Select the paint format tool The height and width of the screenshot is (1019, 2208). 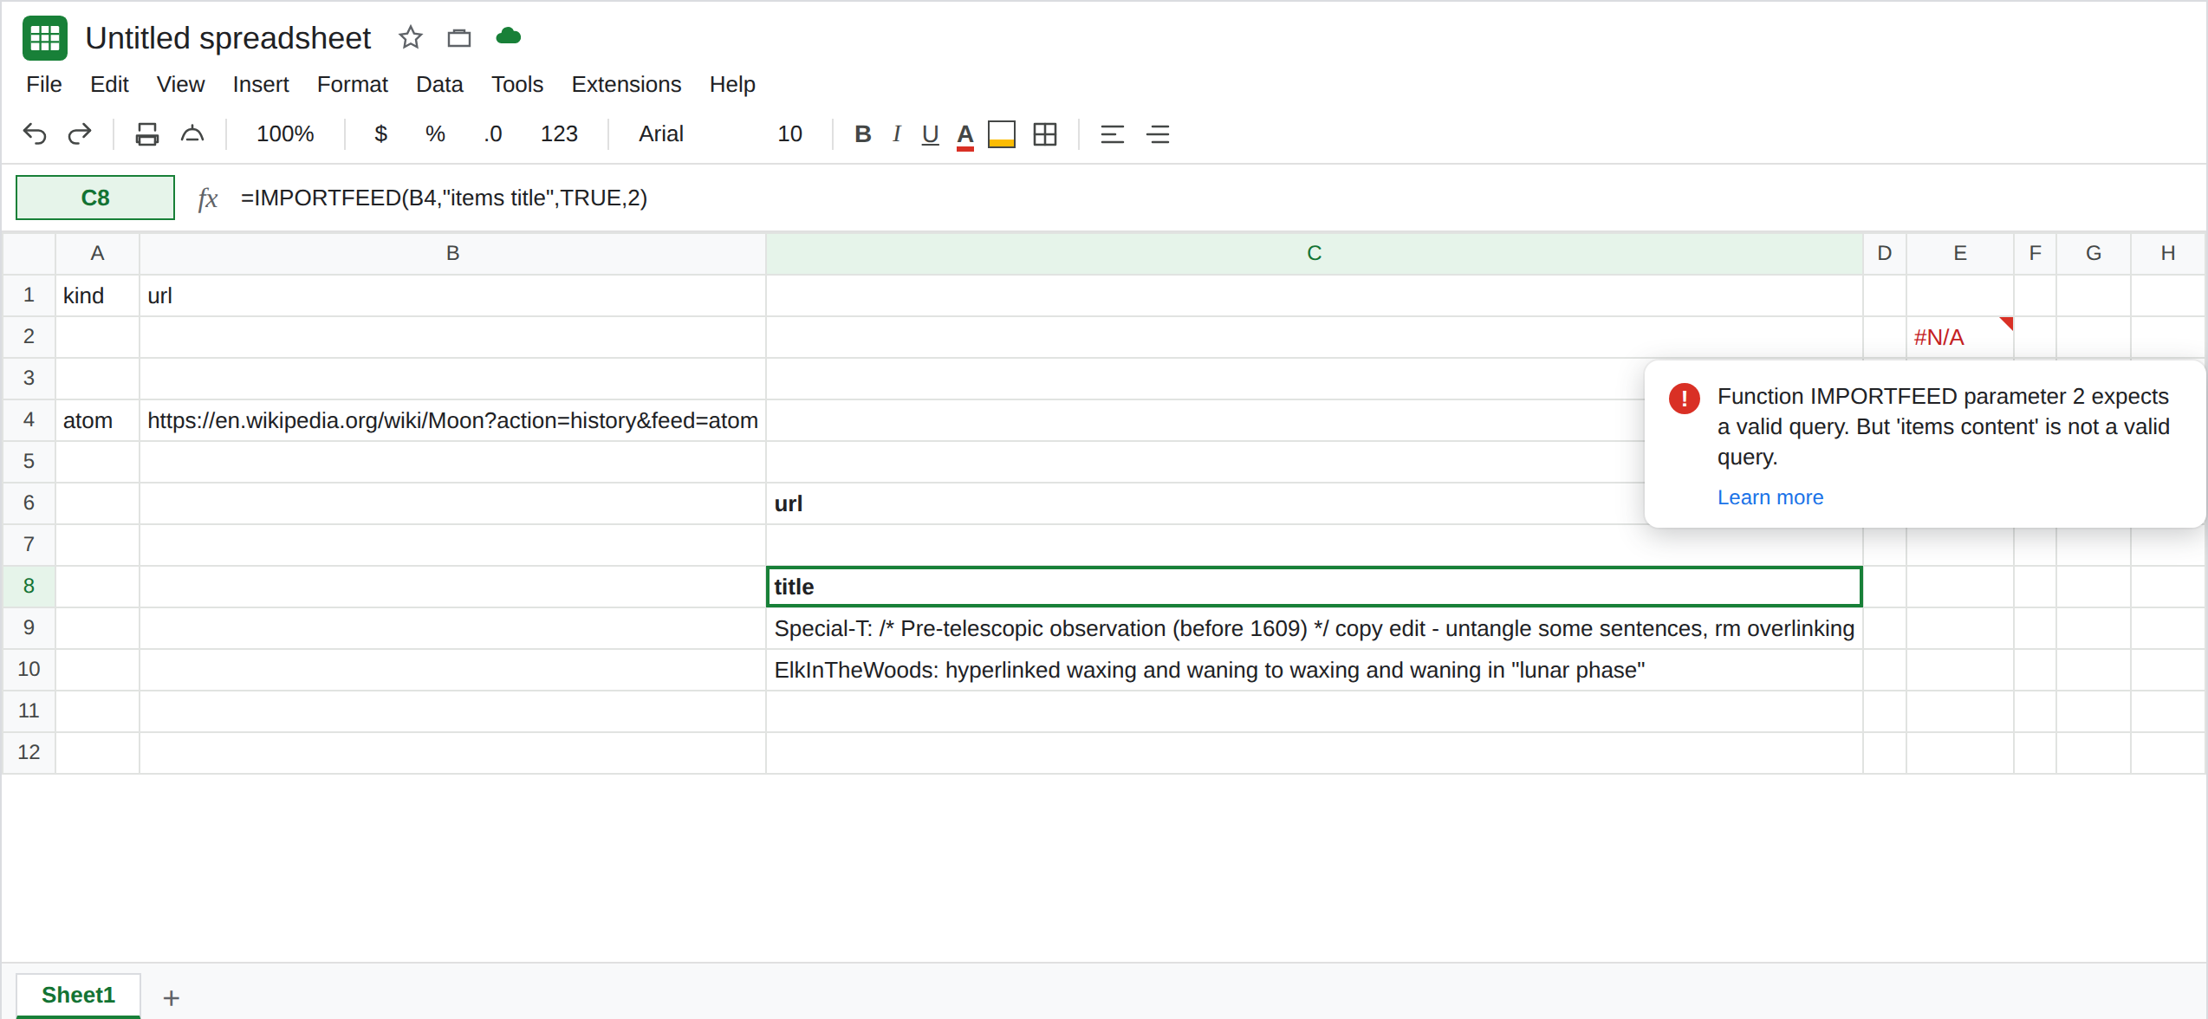[x=192, y=134]
